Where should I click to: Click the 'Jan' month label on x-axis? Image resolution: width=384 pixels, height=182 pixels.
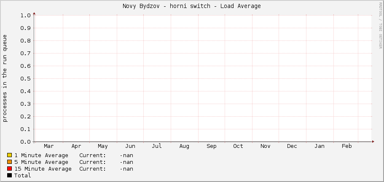[320, 146]
